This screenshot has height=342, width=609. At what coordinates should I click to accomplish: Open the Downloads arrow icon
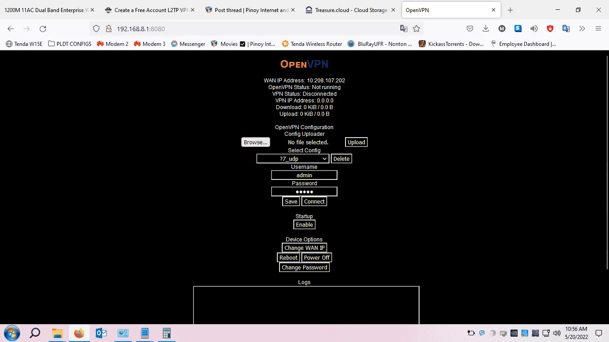point(486,28)
